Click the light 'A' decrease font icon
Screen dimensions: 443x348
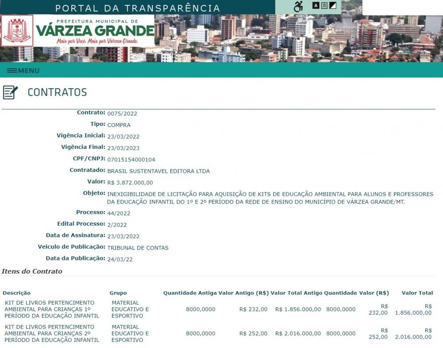click(324, 5)
